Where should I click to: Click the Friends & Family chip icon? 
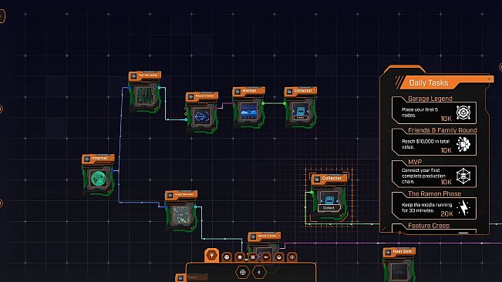pyautogui.click(x=463, y=144)
